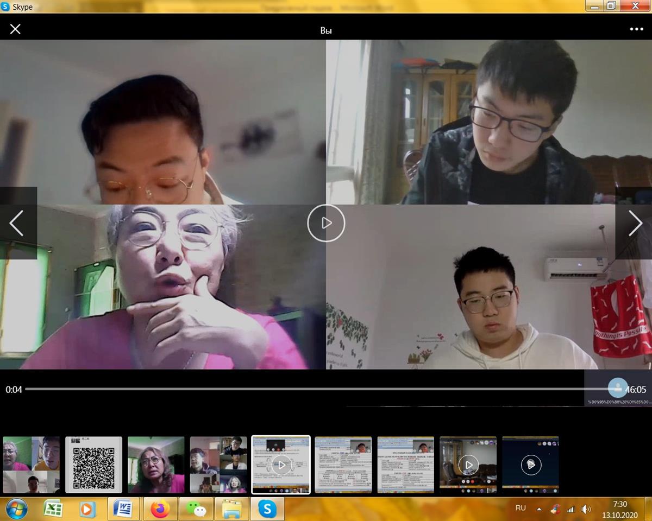Select the QR code thumbnail

(94, 465)
